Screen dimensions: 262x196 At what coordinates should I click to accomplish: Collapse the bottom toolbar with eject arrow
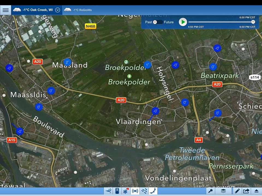coord(257,191)
